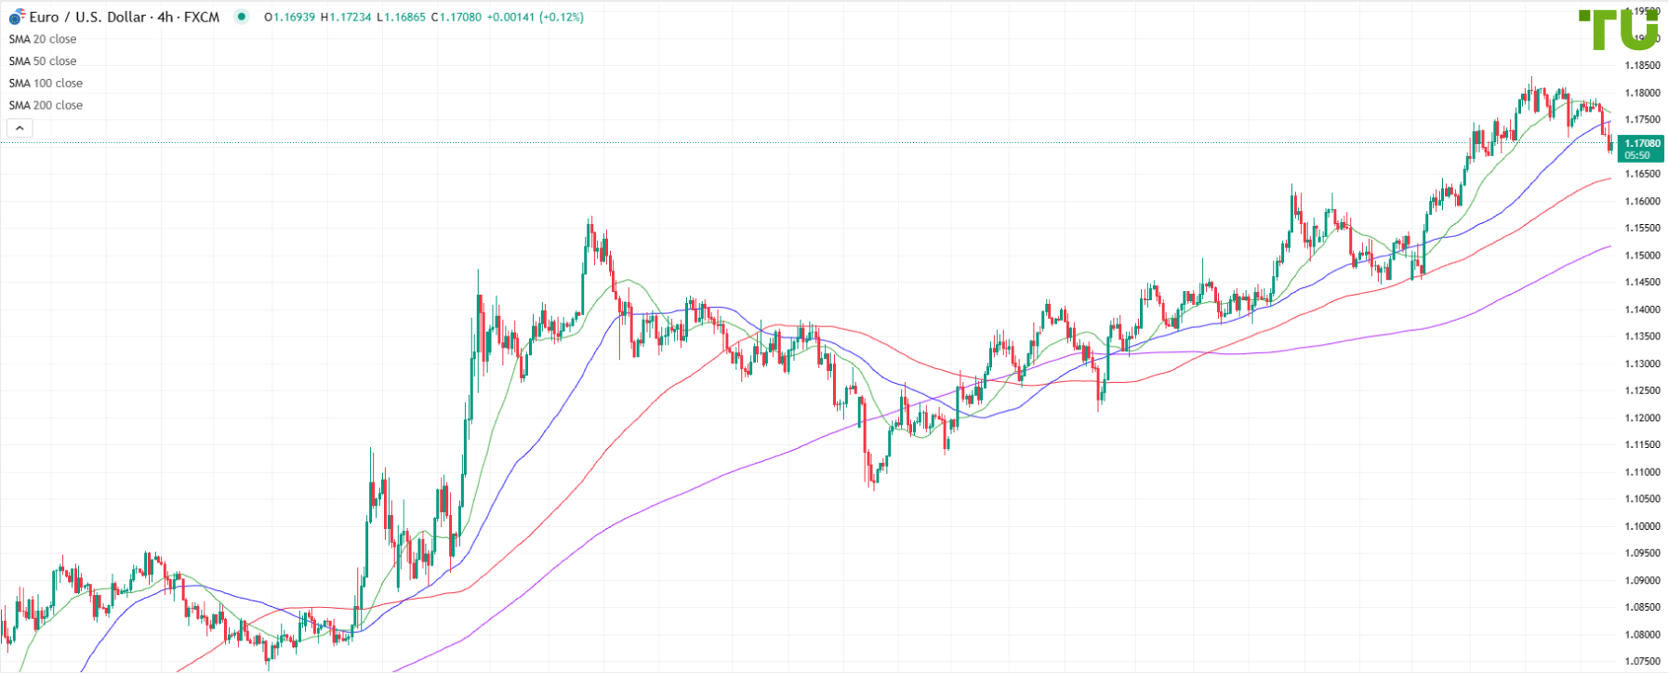Click the 1.14500 price axis label
This screenshot has height=673, width=1668.
1642,283
